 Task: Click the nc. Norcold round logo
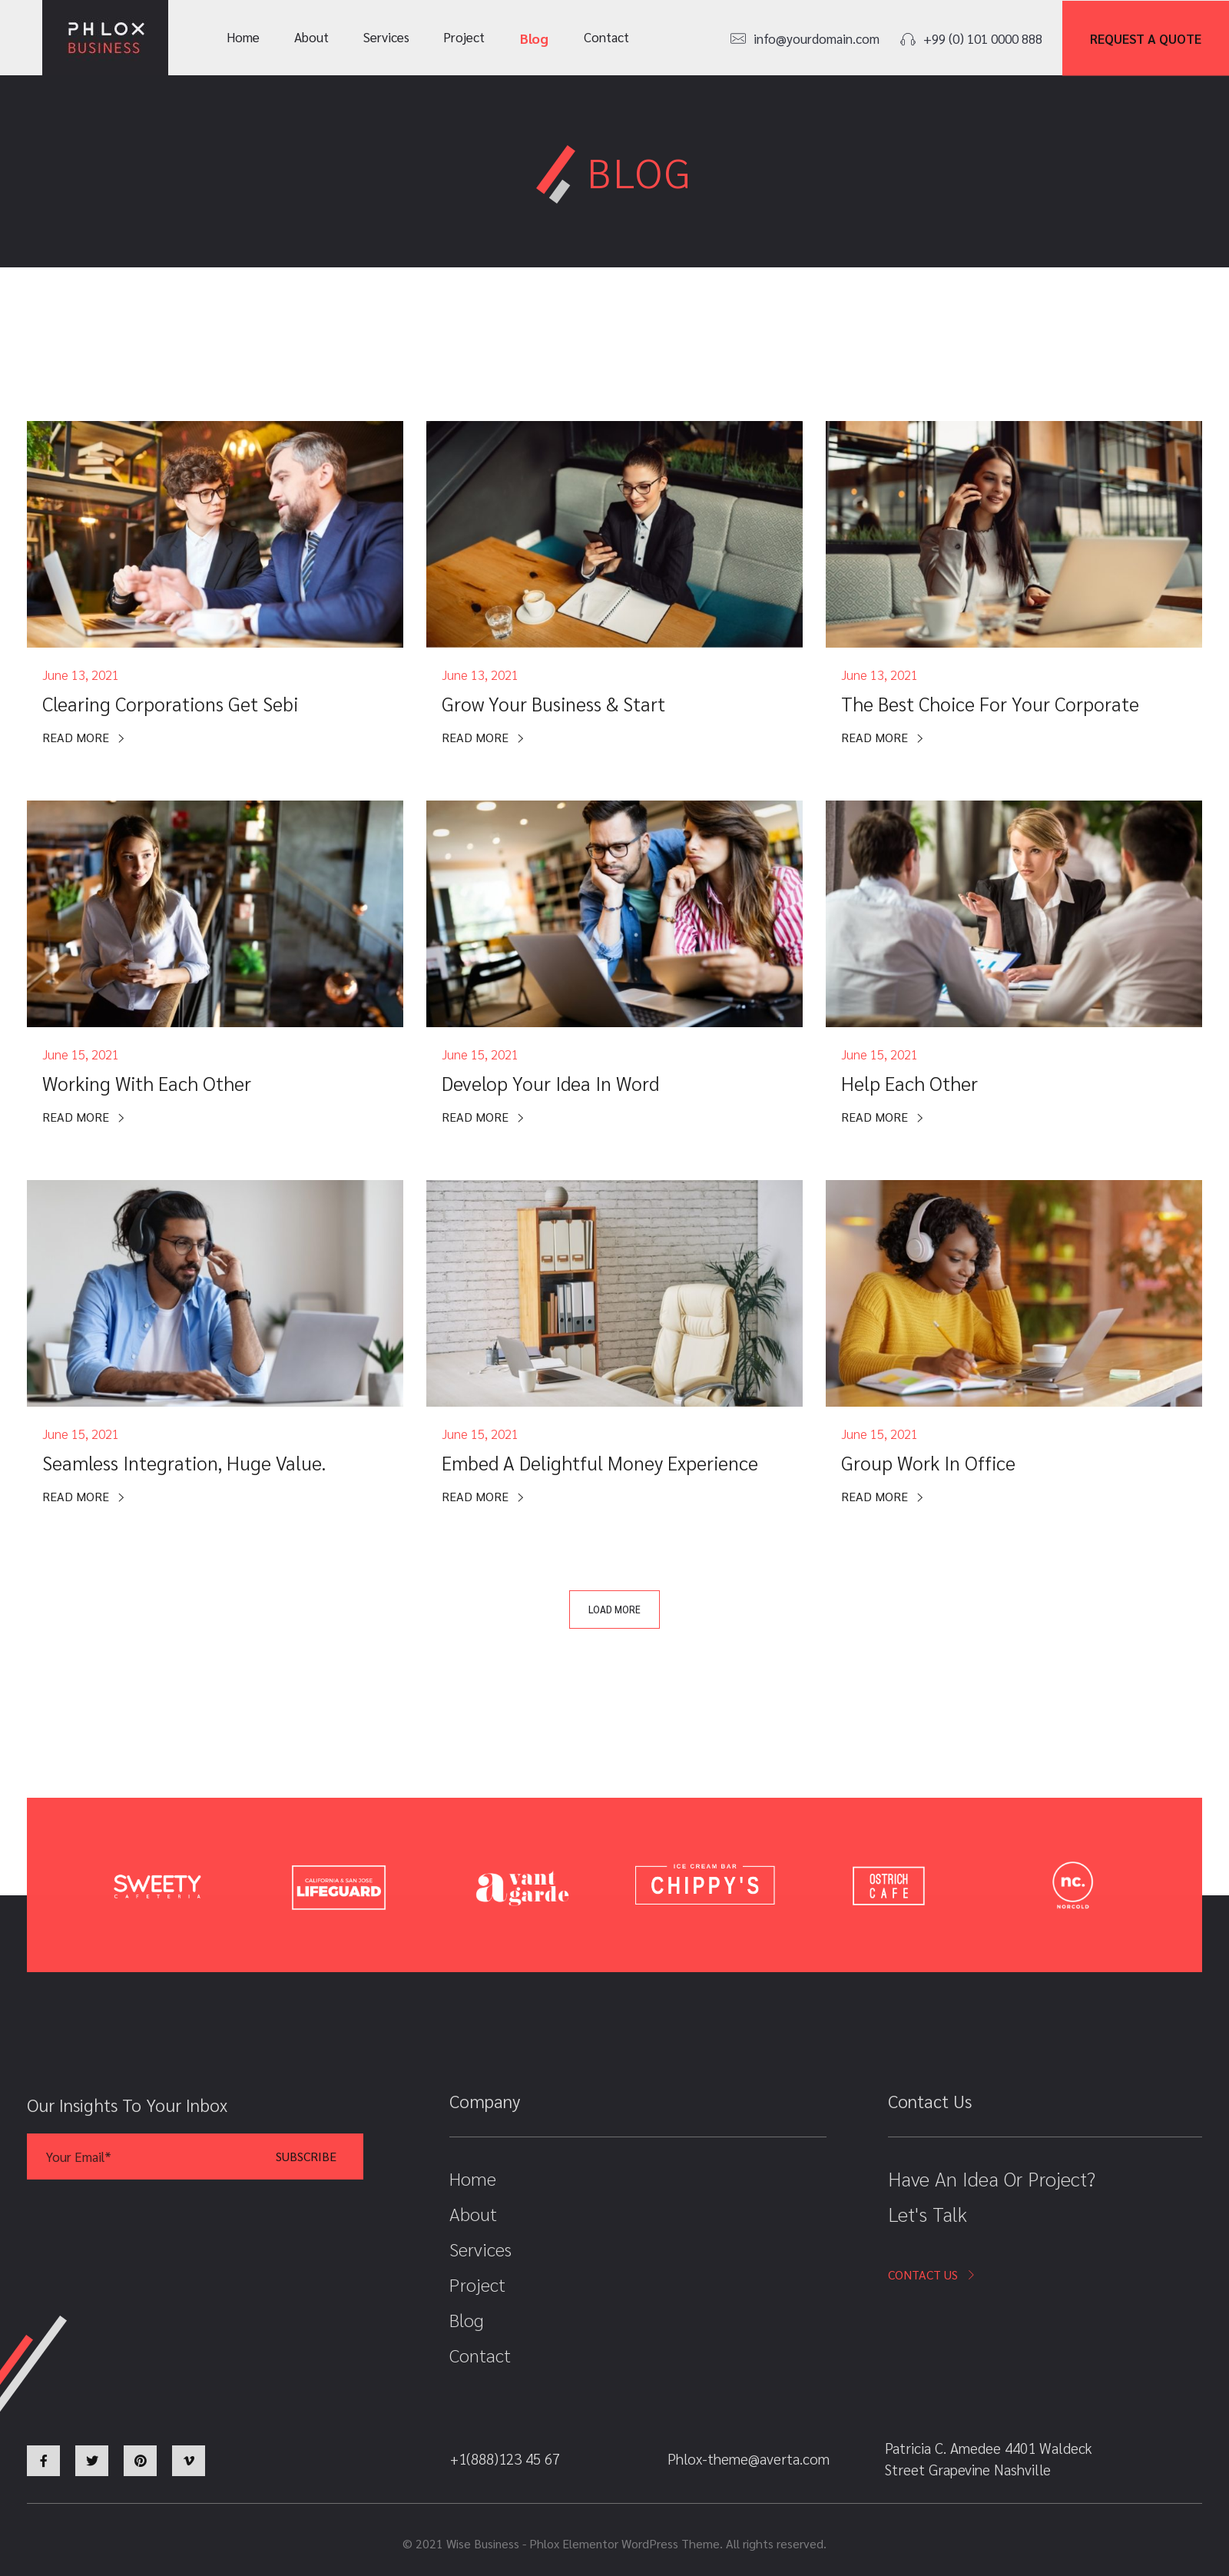pos(1072,1885)
